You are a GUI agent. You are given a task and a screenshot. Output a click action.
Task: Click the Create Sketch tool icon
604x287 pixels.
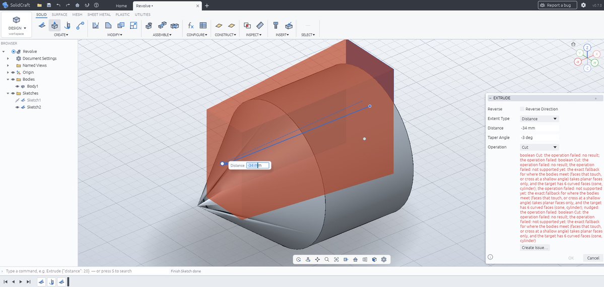[42, 25]
